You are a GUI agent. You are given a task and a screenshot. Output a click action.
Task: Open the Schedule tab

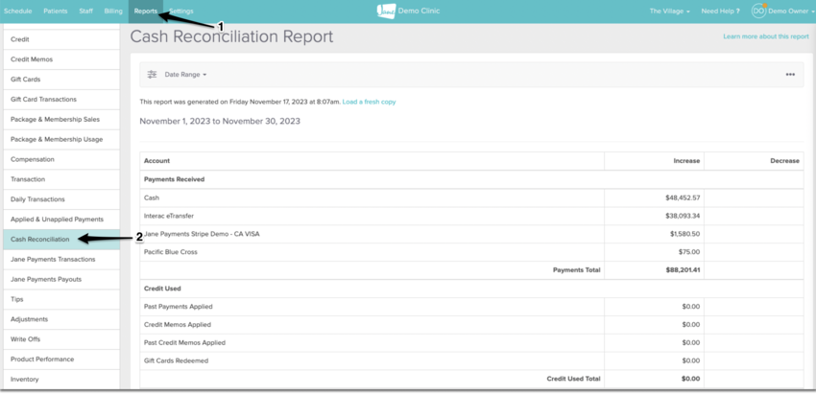18,11
